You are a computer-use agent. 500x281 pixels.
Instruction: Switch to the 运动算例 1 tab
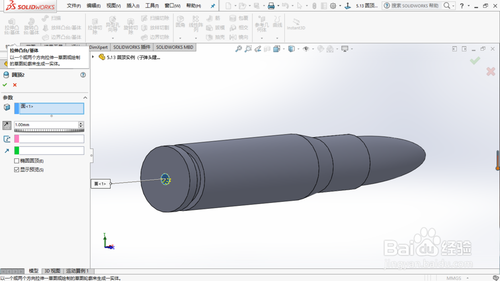point(77,271)
